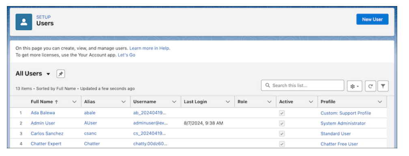Click the New User button
This screenshot has height=156, width=409.
pyautogui.click(x=372, y=19)
